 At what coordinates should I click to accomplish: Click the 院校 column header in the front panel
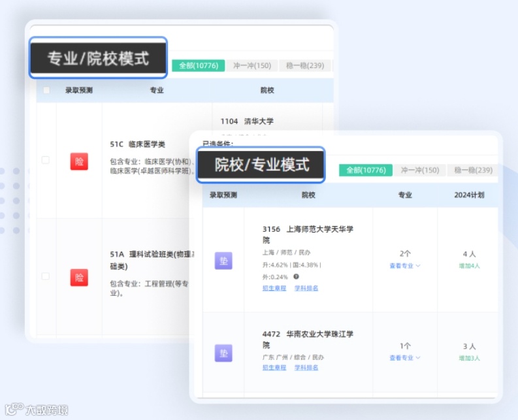tap(308, 195)
